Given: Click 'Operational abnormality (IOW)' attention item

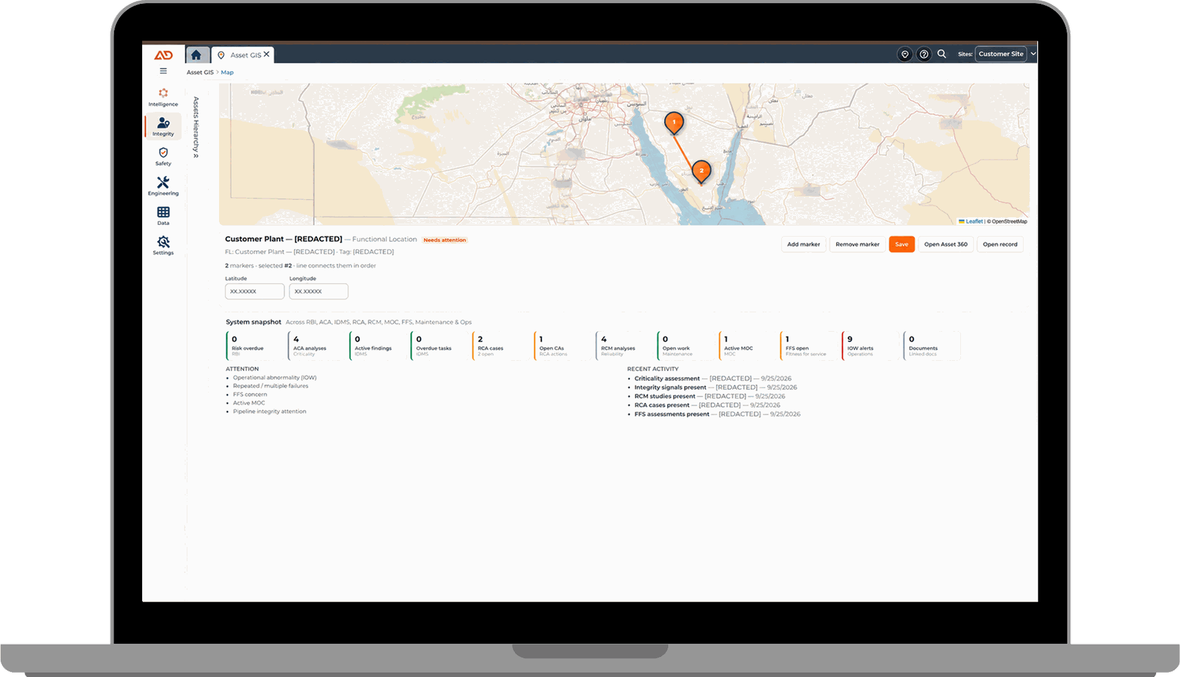Looking at the screenshot, I should pos(275,378).
